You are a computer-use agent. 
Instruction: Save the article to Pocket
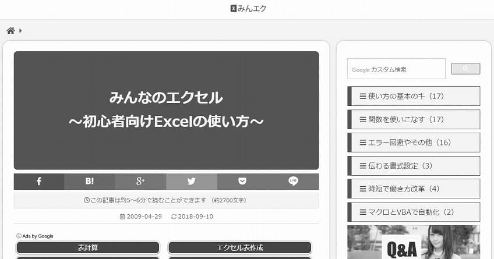click(242, 181)
